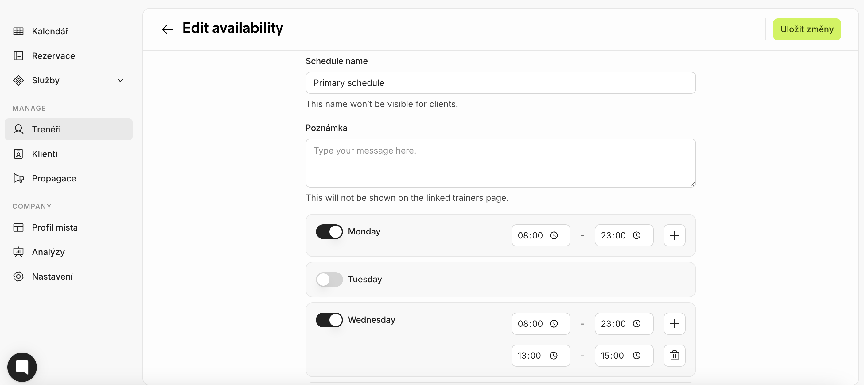Screen dimensions: 864x385
Task: Disable Monday availability toggle
Action: point(329,232)
